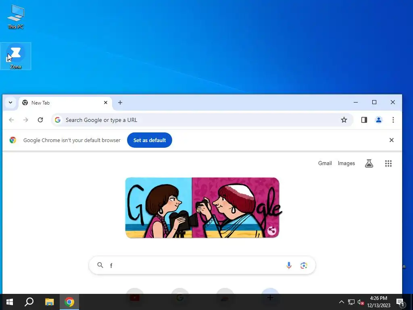This screenshot has height=310, width=413.
Task: Open the notification center icon
Action: (x=400, y=302)
